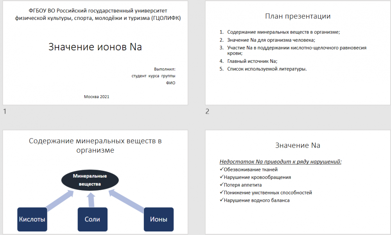Select the 'Соли' box shape
Screen dimensions: 391x235
click(92, 219)
